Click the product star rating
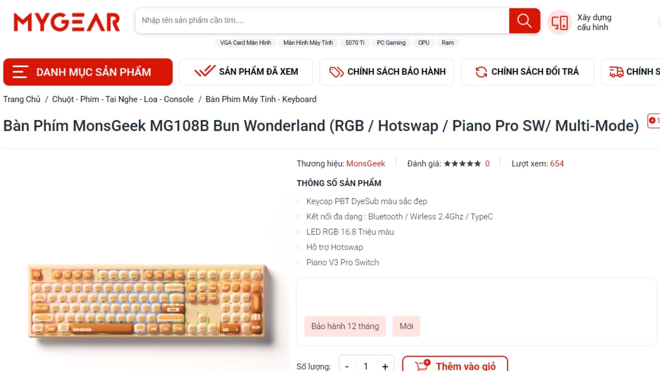Viewport: 660px width, 371px height. tap(462, 164)
